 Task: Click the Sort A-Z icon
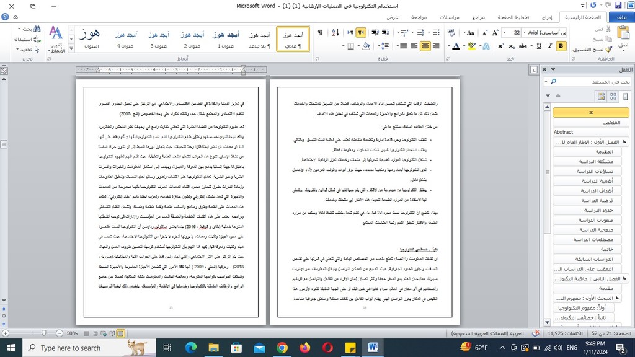pyautogui.click(x=335, y=33)
